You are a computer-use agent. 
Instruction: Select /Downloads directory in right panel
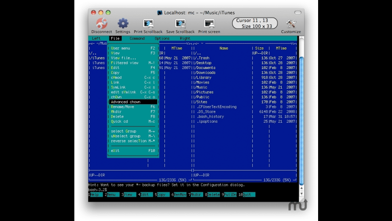(245, 73)
